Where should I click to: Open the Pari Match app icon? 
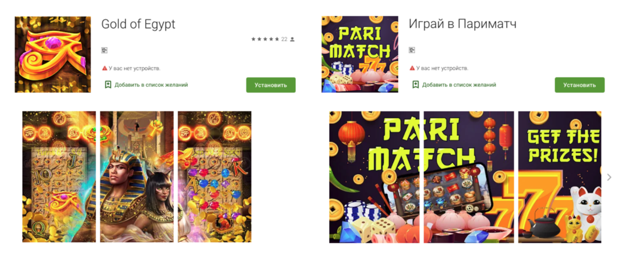pyautogui.click(x=360, y=54)
